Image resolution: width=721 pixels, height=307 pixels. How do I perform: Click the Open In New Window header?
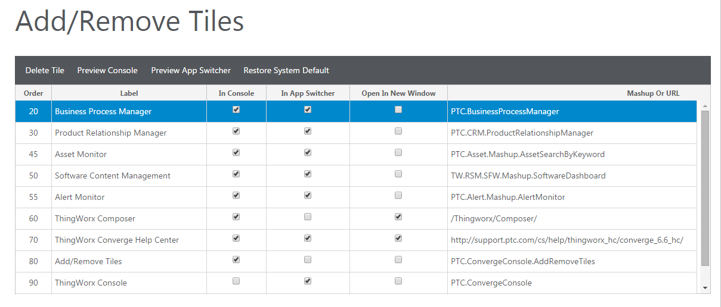coord(398,93)
